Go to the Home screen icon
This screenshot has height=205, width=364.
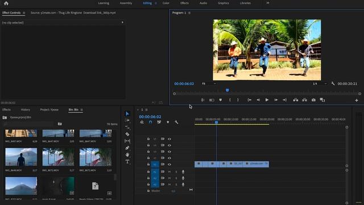6,3
